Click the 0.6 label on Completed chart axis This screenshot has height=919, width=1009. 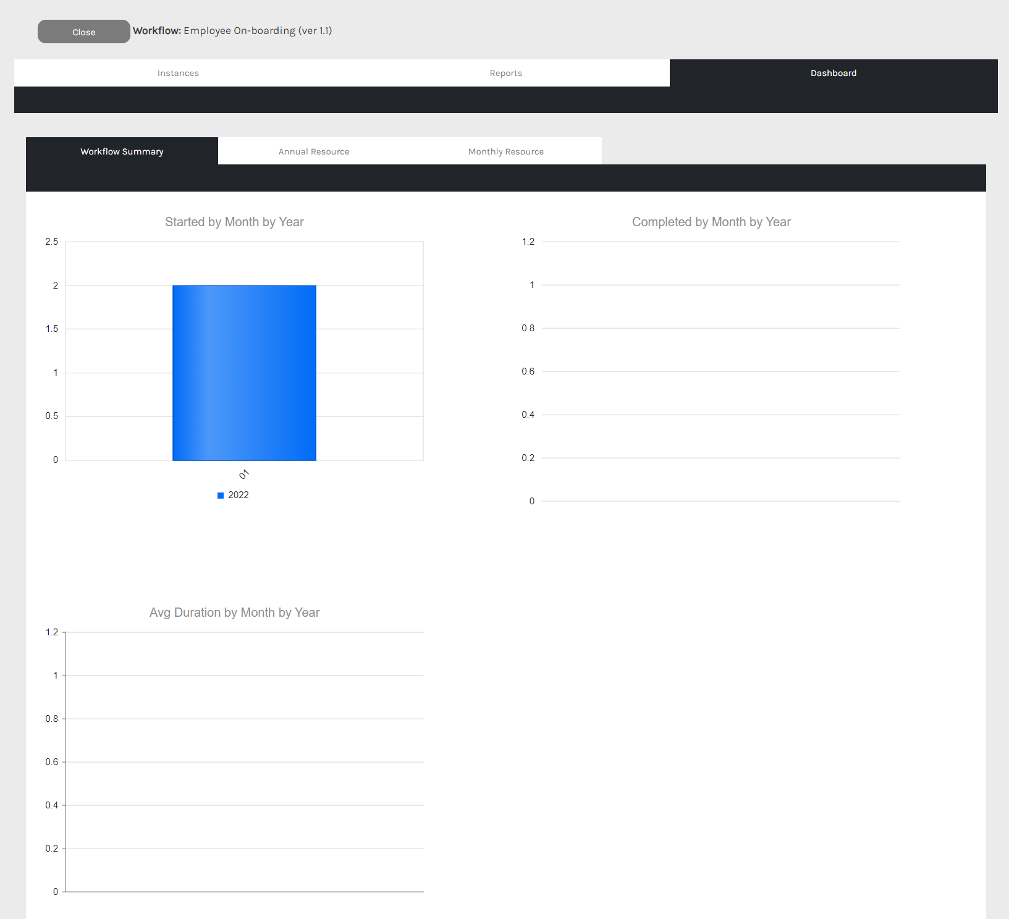[528, 371]
